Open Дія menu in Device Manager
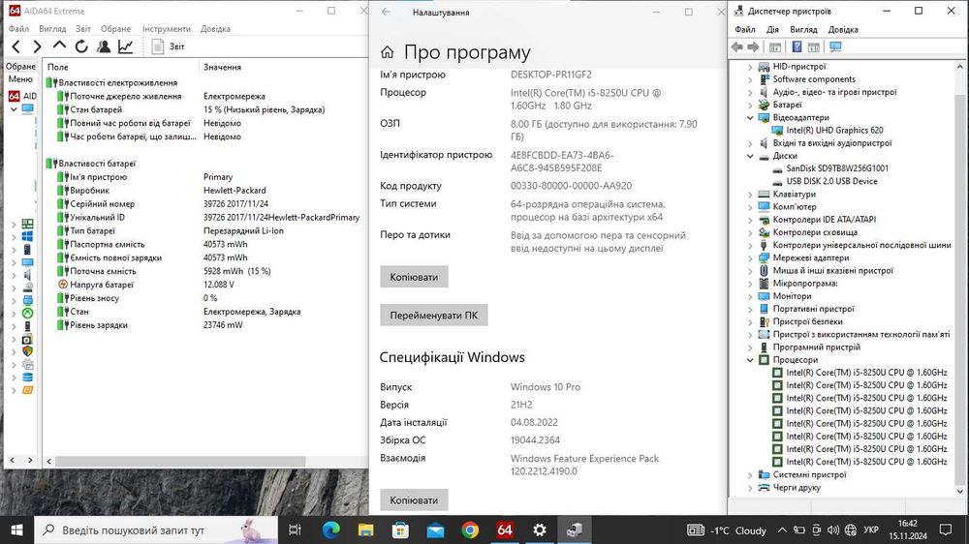The width and height of the screenshot is (969, 544). (x=772, y=29)
